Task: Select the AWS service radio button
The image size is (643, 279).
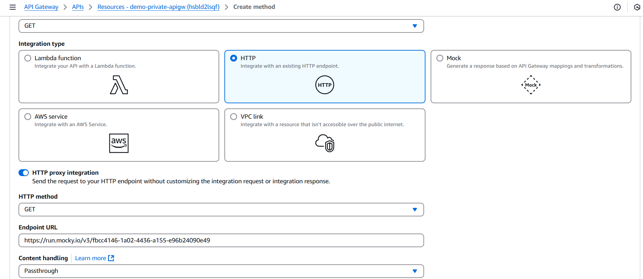Action: click(28, 117)
